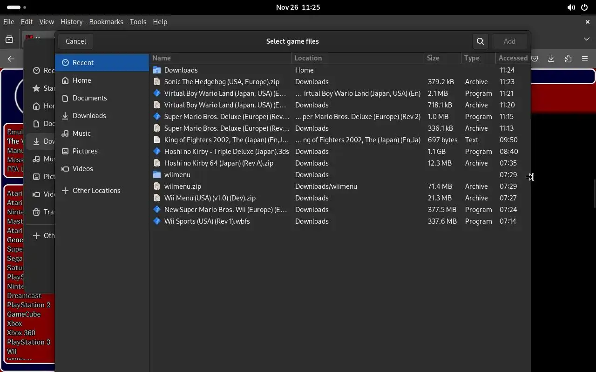
Task: Click the Add button in dialog header
Action: click(509, 41)
